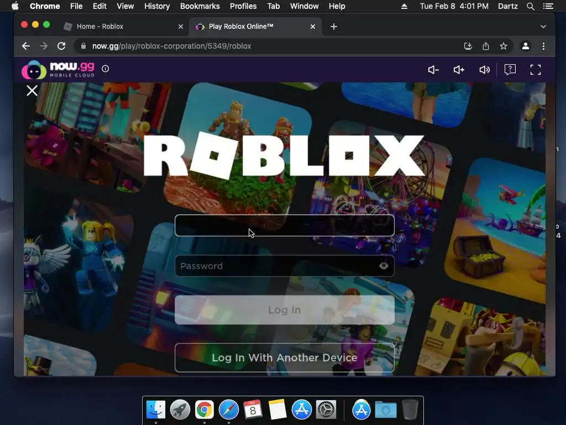
Task: Close the Home - Roblox tab
Action: coord(181,27)
